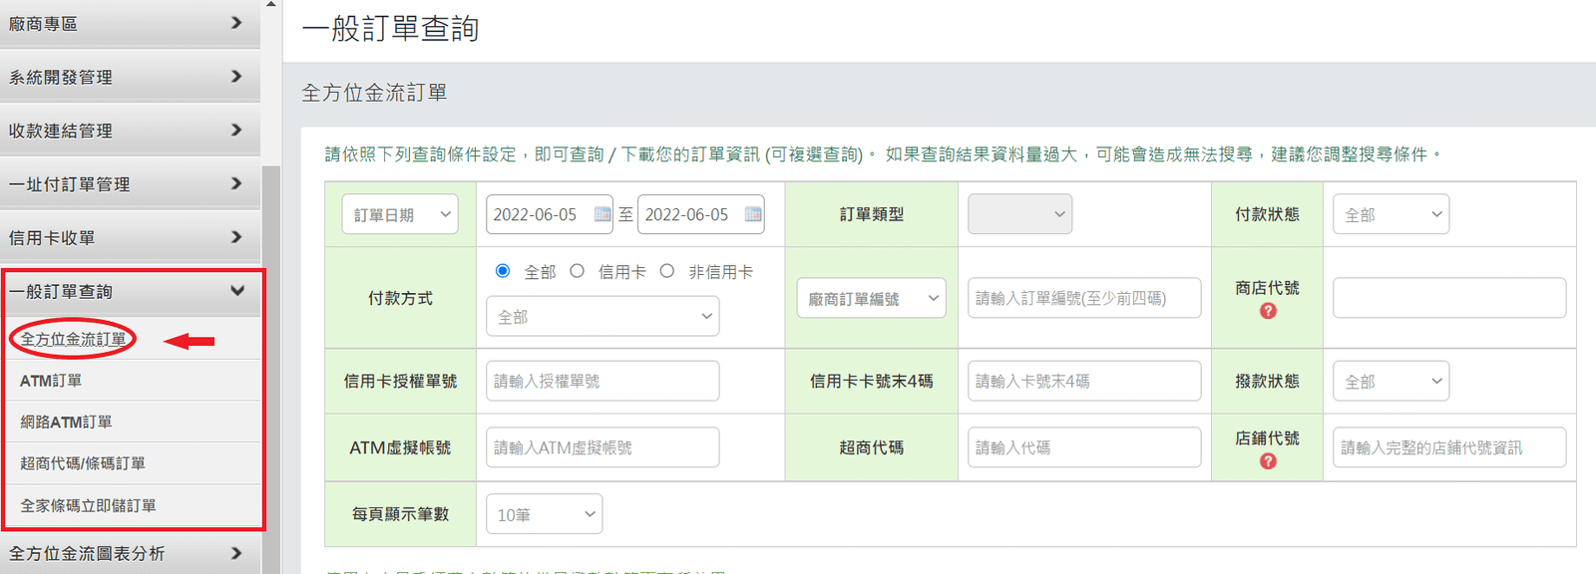
Task: Click the start date field 2022-06-05
Action: 550,214
